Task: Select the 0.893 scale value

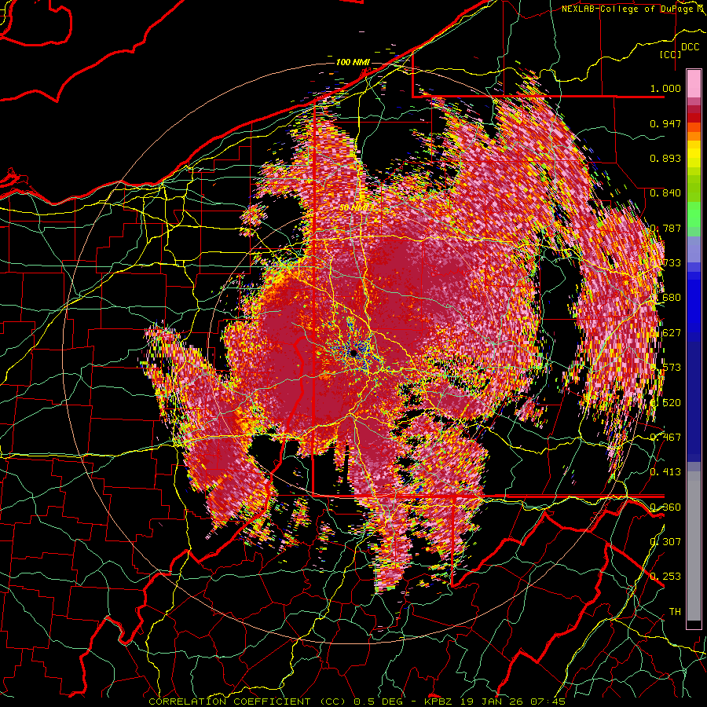Action: point(665,158)
